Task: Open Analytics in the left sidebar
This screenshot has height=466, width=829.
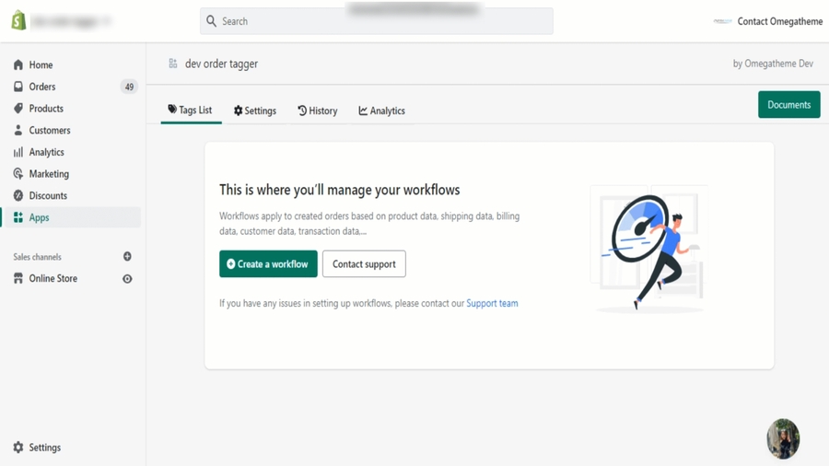Action: coord(46,152)
